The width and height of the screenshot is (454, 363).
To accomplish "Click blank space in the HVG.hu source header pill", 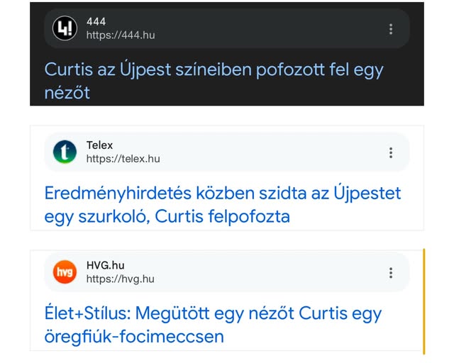I will pyautogui.click(x=270, y=273).
